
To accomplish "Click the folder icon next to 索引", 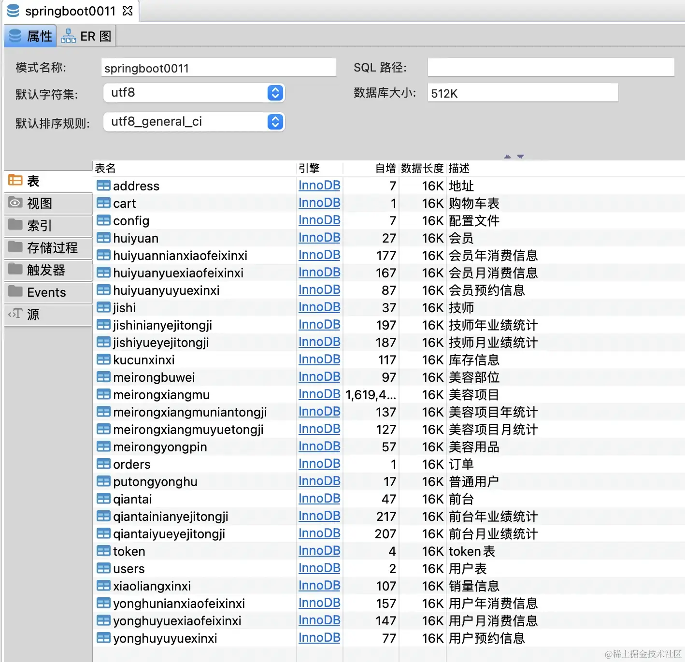I will tap(15, 225).
